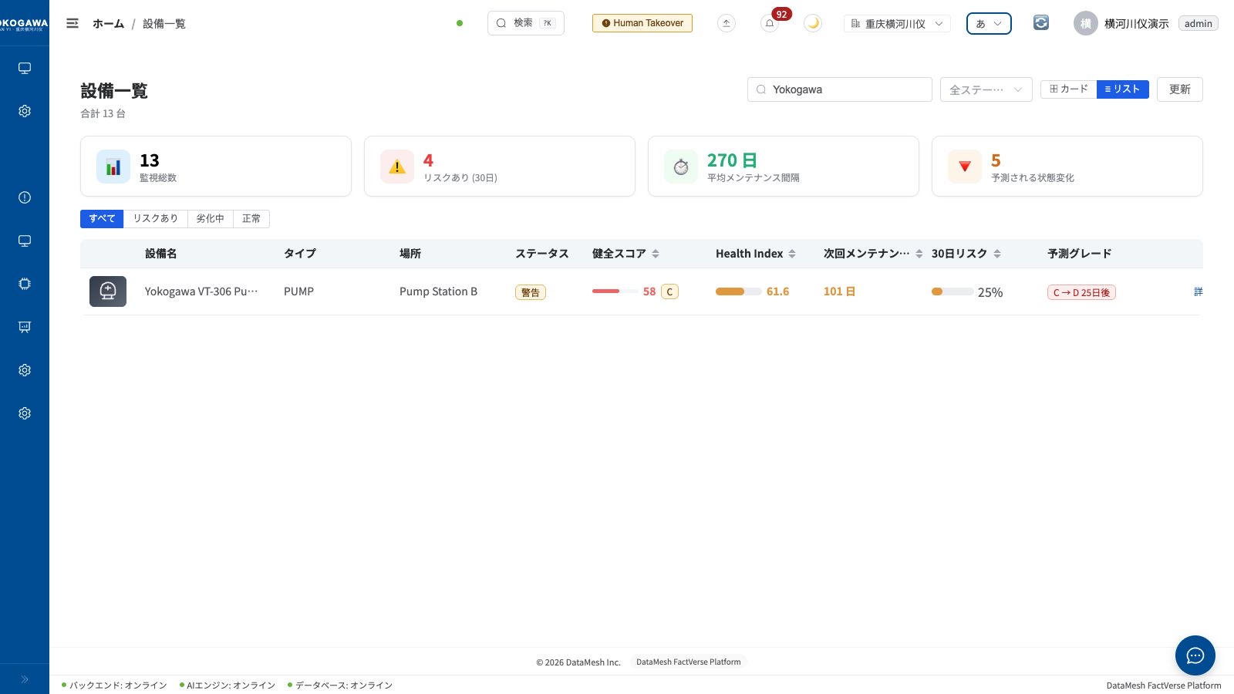Click the Yokogawa logo in the sidebar
The height and width of the screenshot is (694, 1234).
tap(24, 24)
